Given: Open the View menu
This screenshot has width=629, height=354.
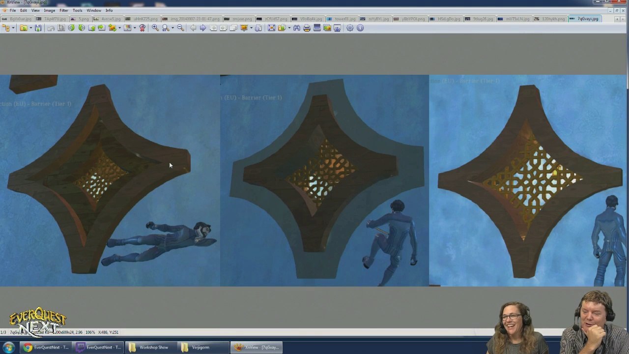Looking at the screenshot, I should point(36,10).
